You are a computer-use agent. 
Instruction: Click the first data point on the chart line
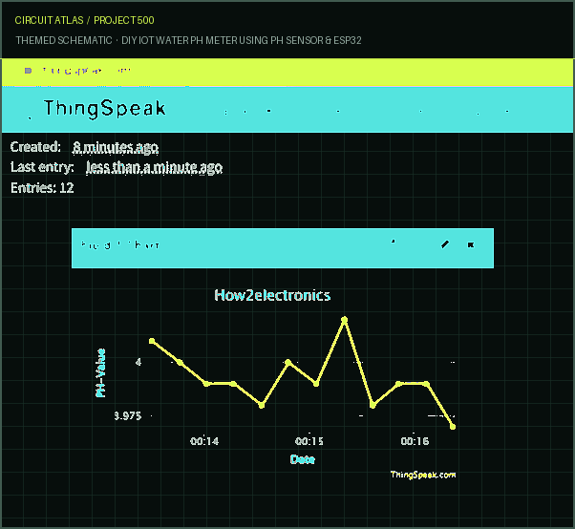pos(152,341)
